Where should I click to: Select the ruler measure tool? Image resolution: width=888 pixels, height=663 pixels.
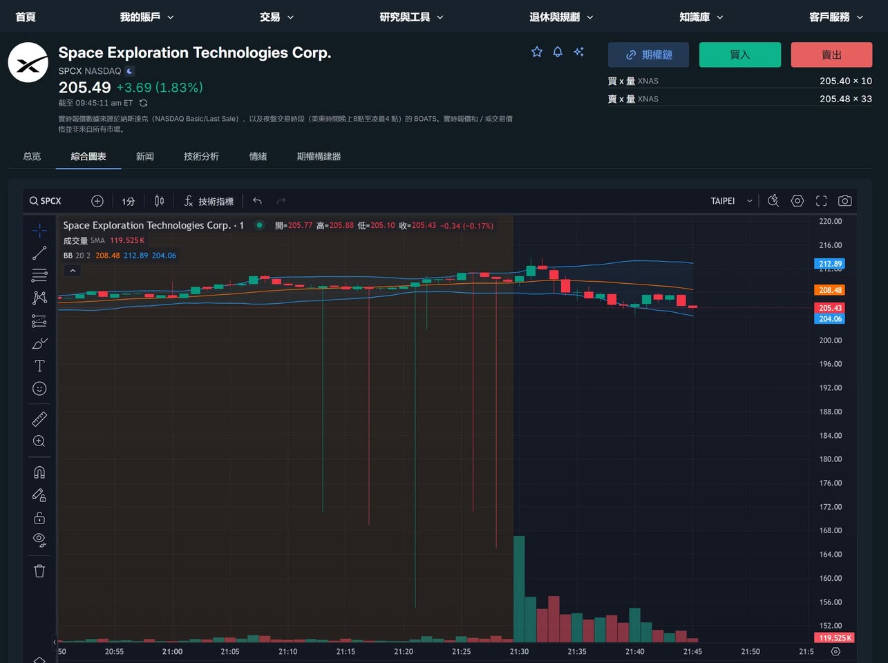pyautogui.click(x=39, y=419)
